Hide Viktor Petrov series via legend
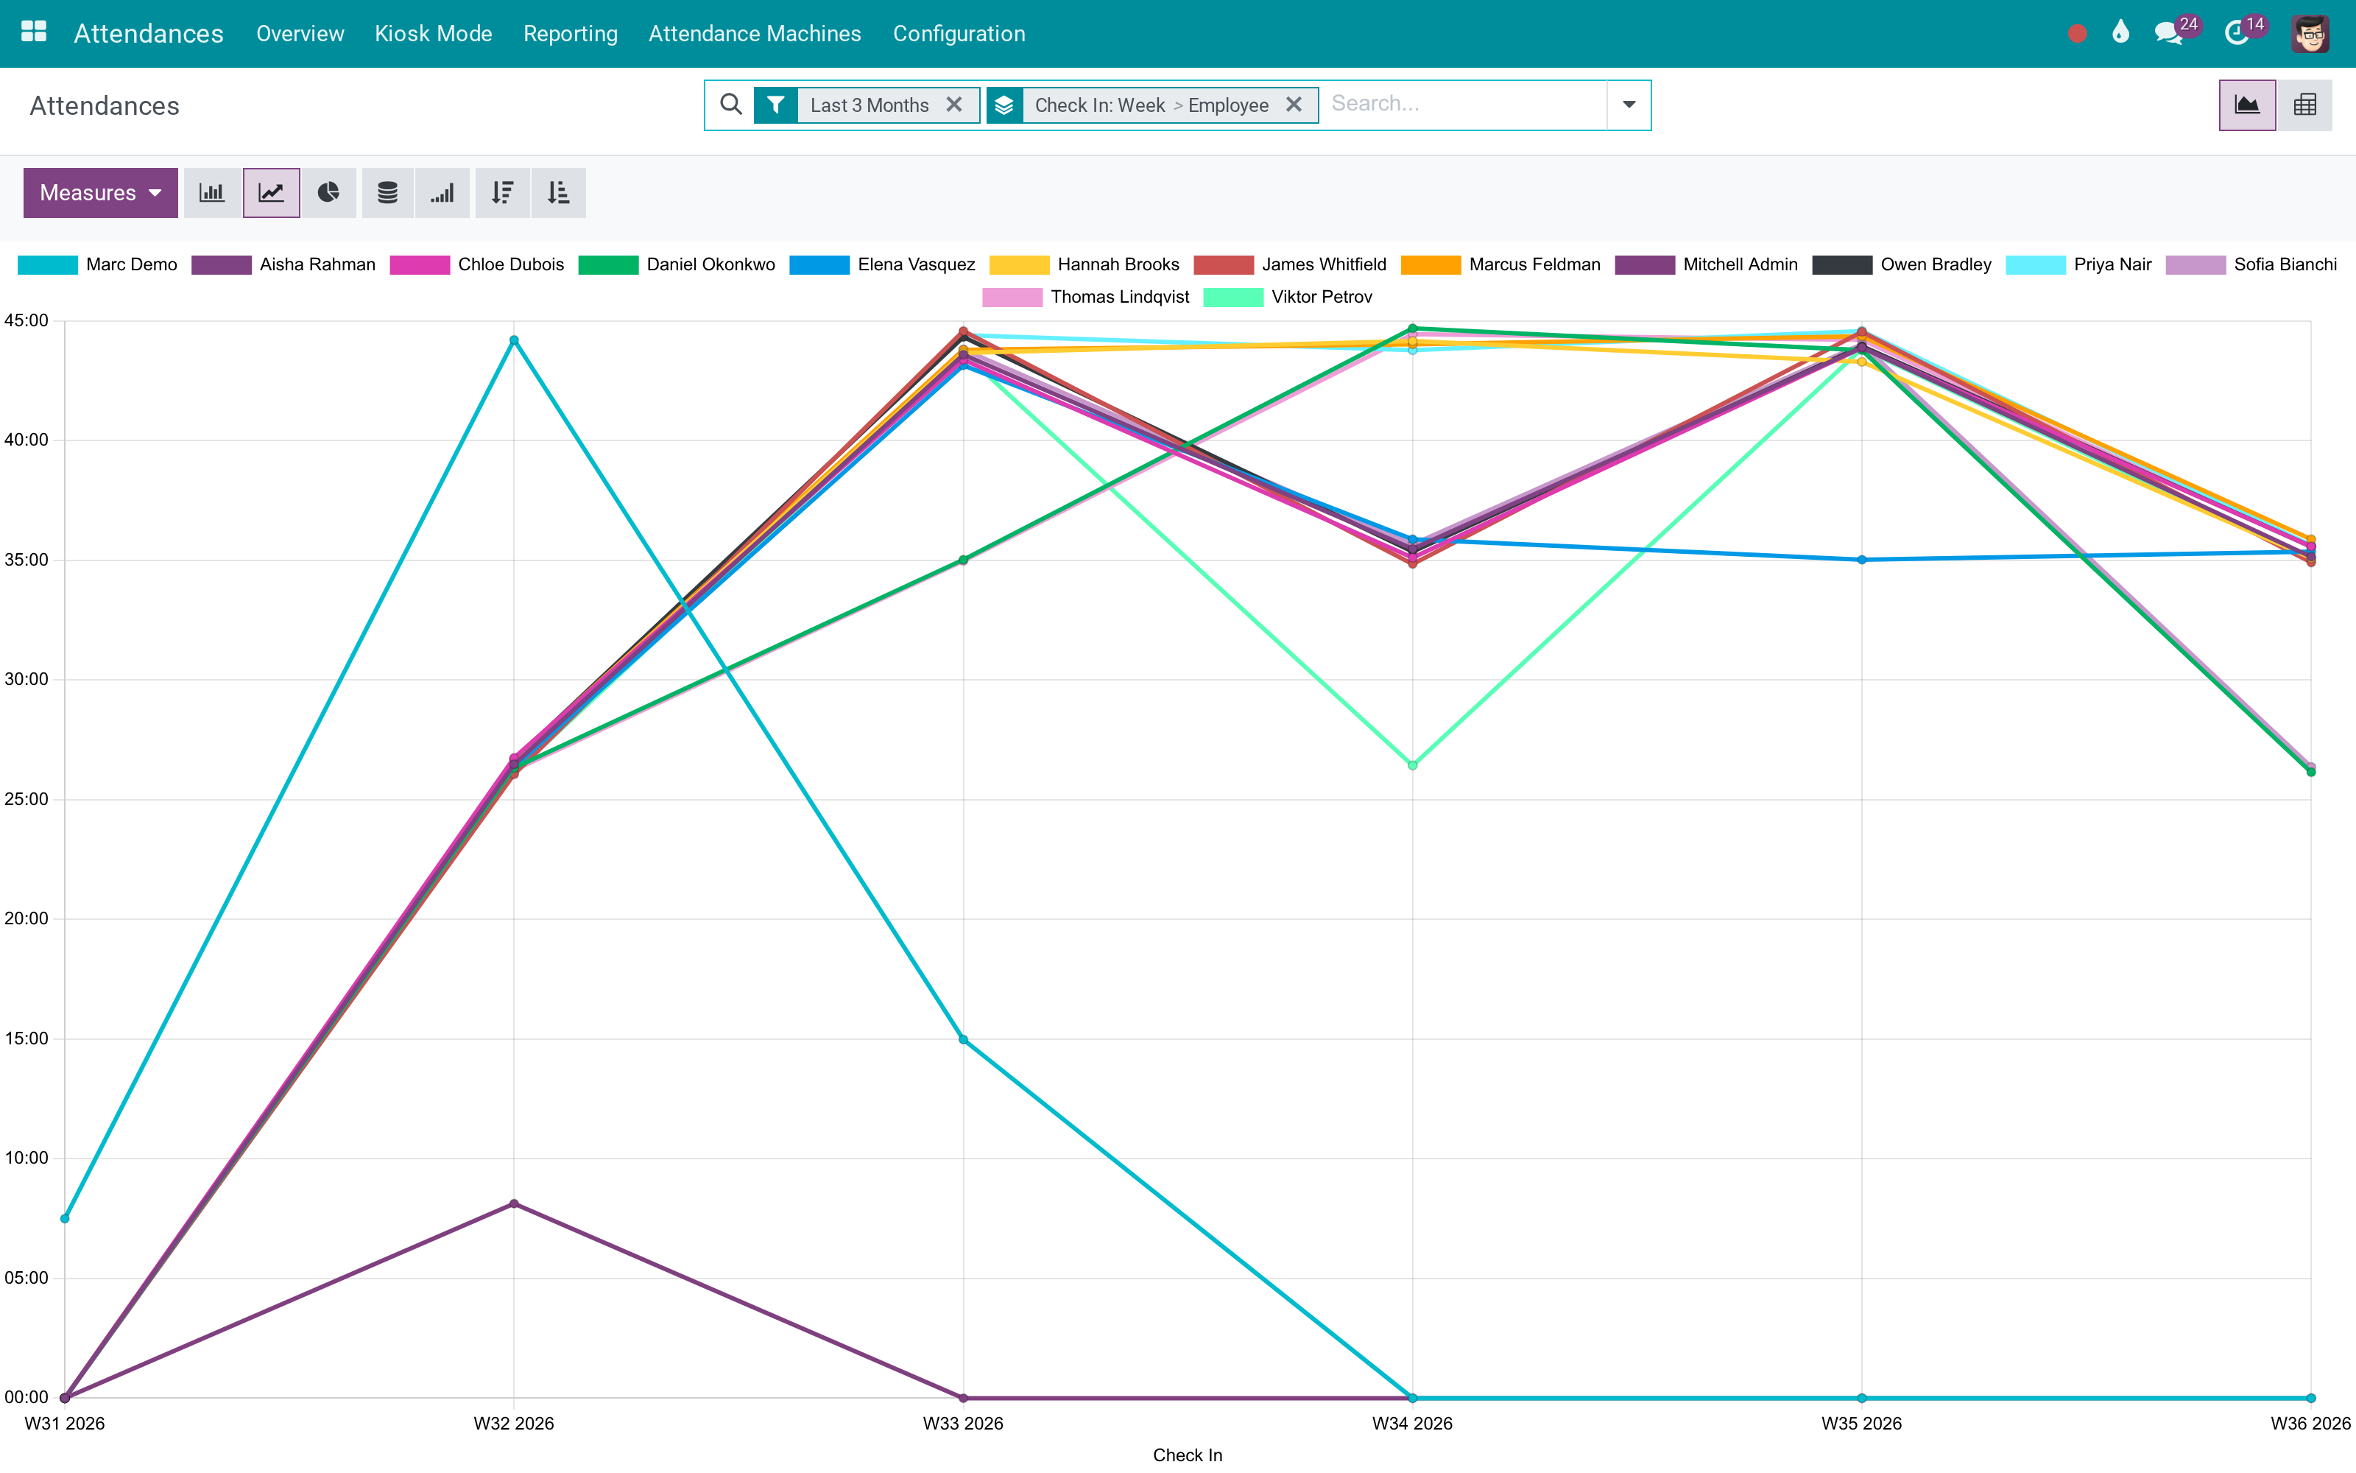The width and height of the screenshot is (2356, 1473). click(1288, 297)
